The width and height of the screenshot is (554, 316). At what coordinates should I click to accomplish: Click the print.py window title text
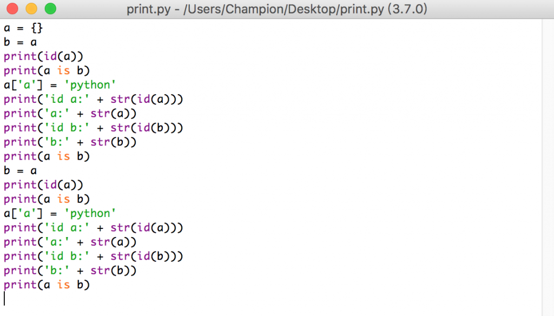point(276,9)
